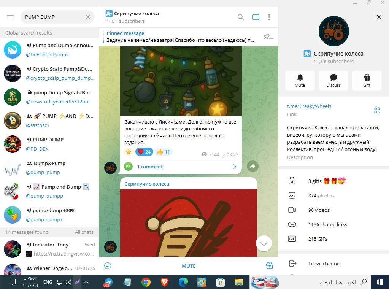The image size is (389, 289).
Task: Open the @ssstpsc1 group result
Action: [49, 121]
